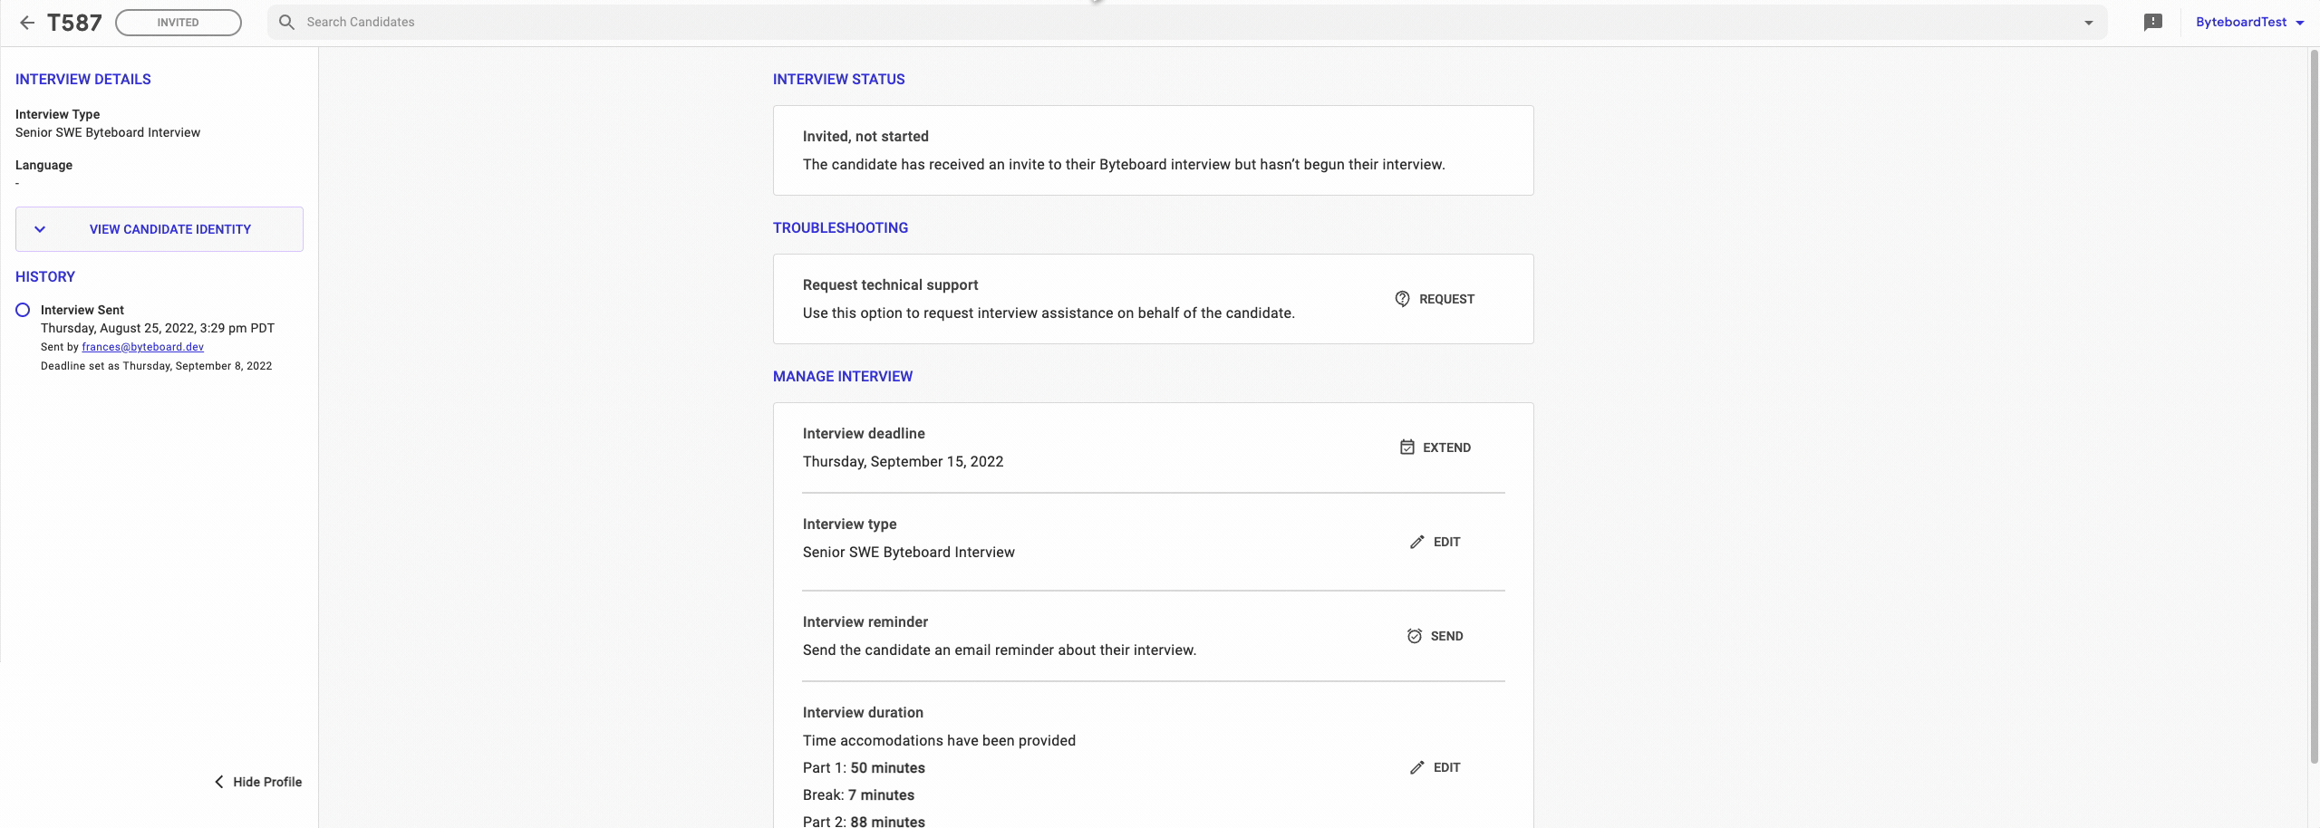2320x828 pixels.
Task: Click the help icon beside Request
Action: pos(1402,299)
